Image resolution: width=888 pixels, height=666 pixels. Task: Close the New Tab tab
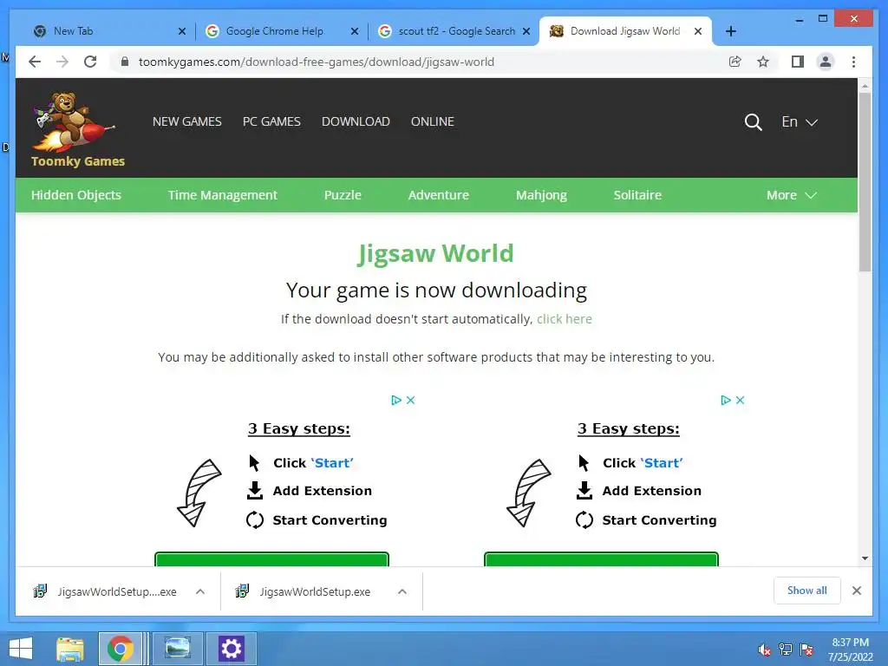[x=182, y=31]
